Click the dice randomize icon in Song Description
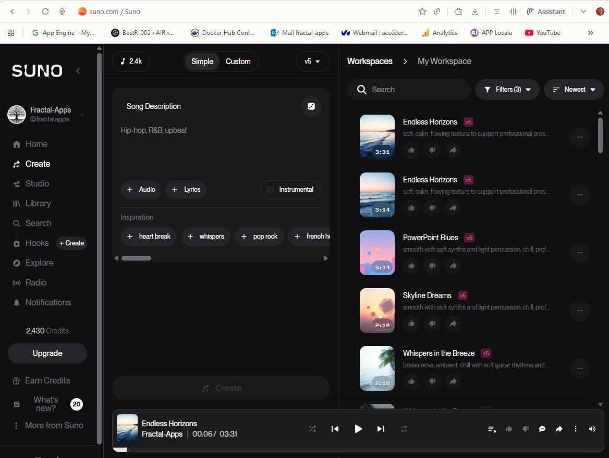This screenshot has width=609, height=458. tap(311, 106)
